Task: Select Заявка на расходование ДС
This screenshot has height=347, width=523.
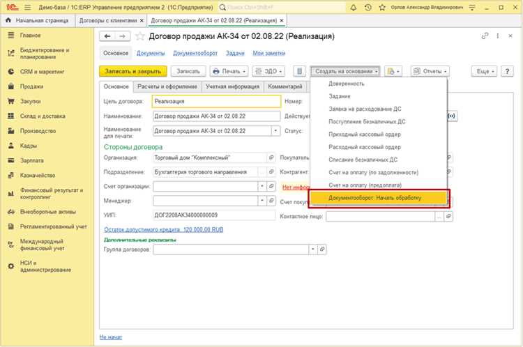Action: click(379, 109)
